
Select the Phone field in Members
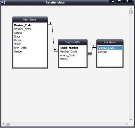[18, 40]
